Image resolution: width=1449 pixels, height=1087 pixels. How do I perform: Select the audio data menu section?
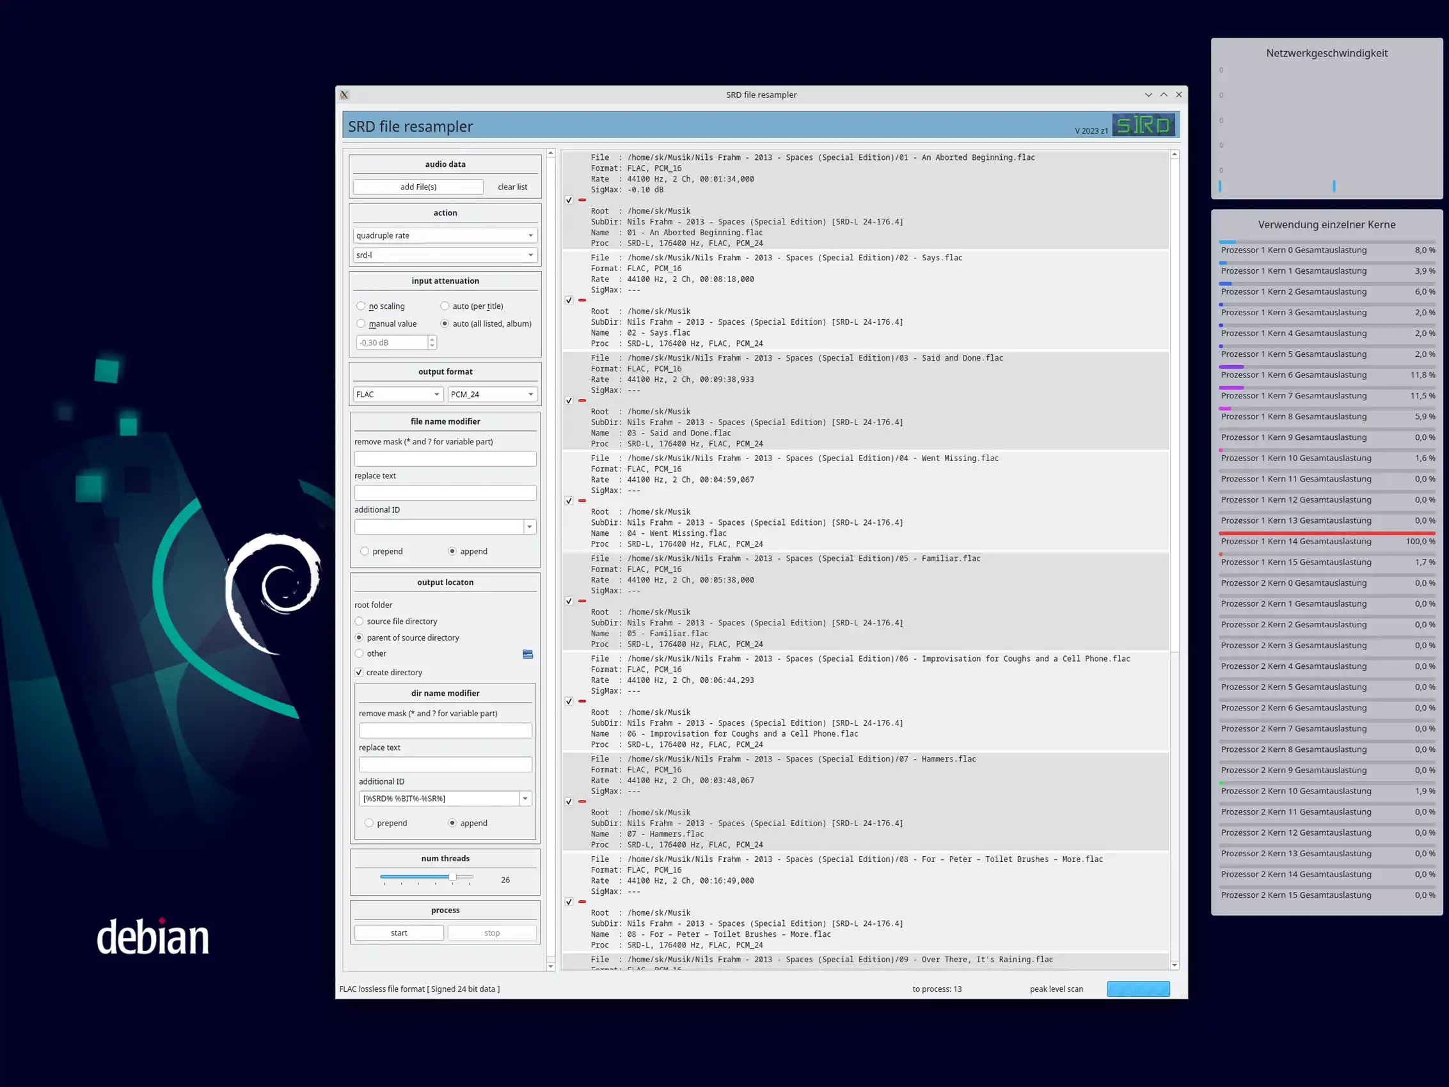click(445, 163)
